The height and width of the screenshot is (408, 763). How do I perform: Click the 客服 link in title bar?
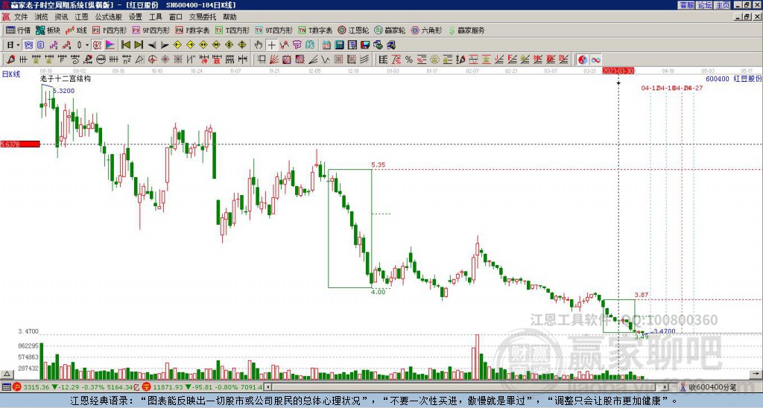coord(686,5)
